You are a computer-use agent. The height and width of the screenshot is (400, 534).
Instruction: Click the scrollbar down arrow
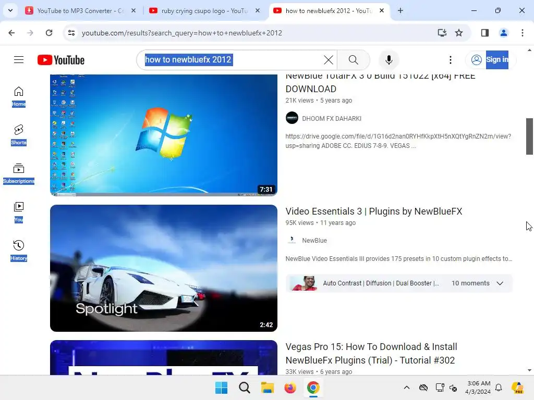tap(529, 370)
